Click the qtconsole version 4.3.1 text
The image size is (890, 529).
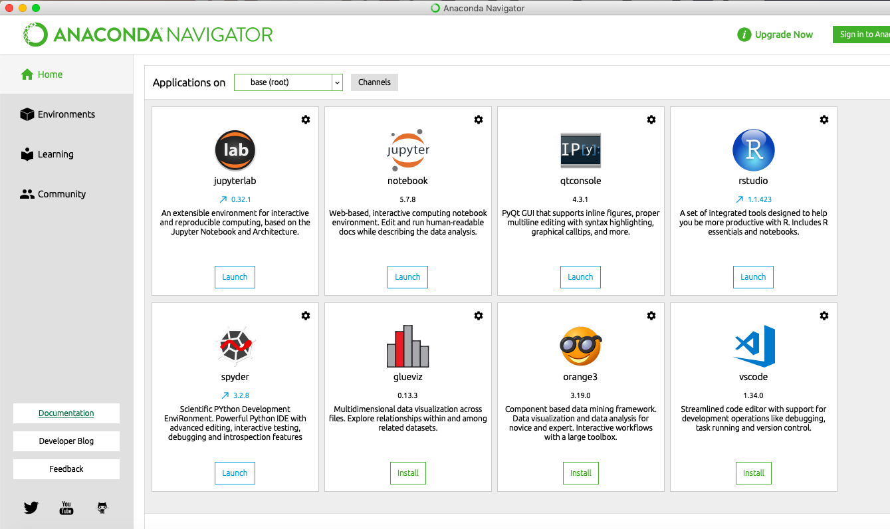pyautogui.click(x=580, y=199)
